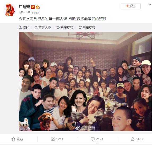This screenshot has width=152, height=145.
Task: Like the post with thumbs-up icon
Action: click(x=133, y=139)
